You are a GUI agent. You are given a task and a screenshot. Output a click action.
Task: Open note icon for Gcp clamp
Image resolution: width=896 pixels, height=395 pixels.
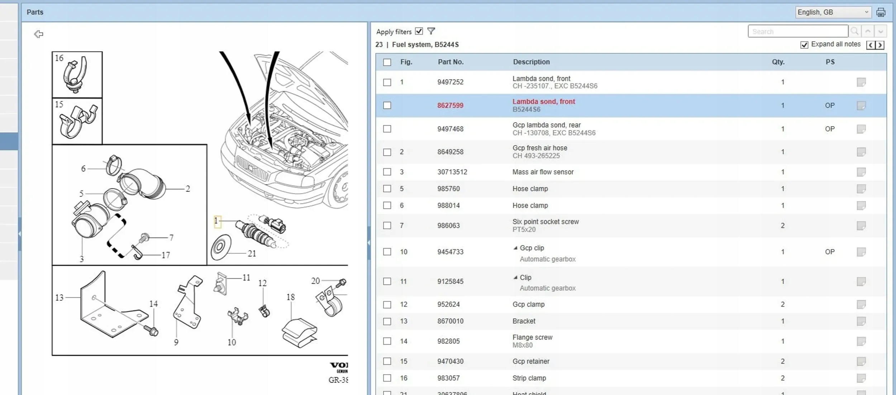(x=861, y=304)
